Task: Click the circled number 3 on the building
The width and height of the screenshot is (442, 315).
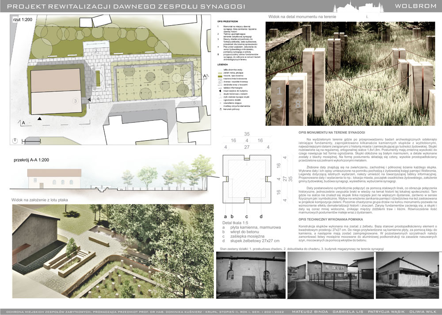Action: tap(76, 101)
